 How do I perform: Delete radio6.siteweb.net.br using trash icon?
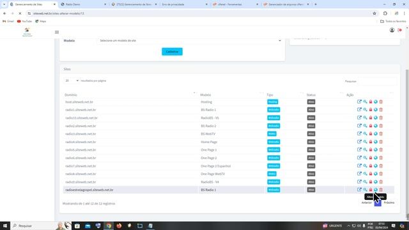pos(381,158)
